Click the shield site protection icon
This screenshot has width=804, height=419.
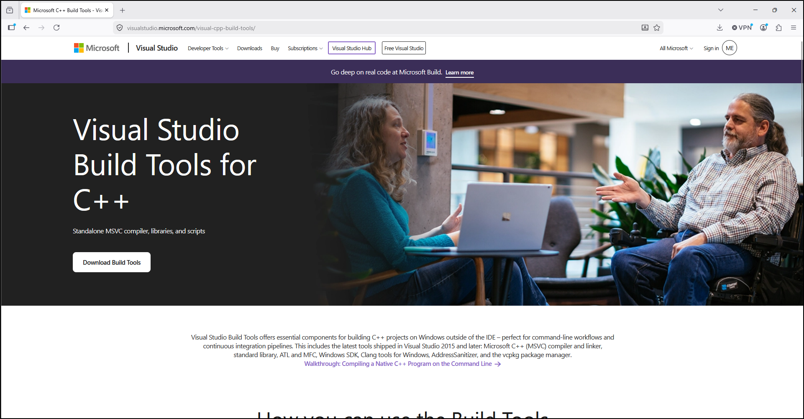point(120,28)
